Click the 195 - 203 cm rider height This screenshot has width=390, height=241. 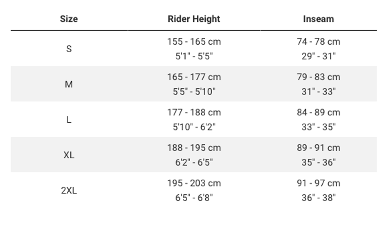(x=194, y=183)
